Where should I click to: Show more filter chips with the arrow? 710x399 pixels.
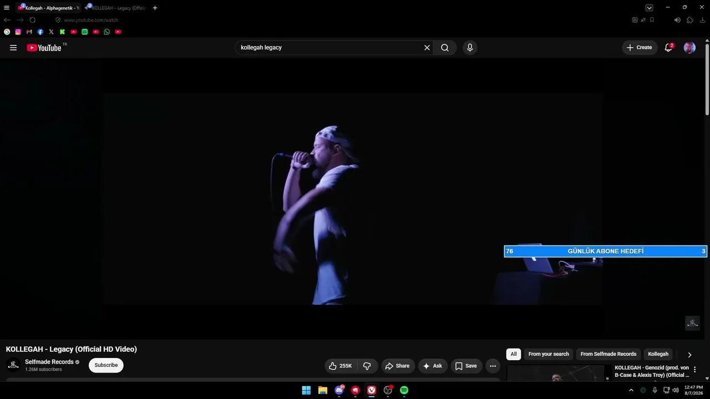click(x=689, y=355)
